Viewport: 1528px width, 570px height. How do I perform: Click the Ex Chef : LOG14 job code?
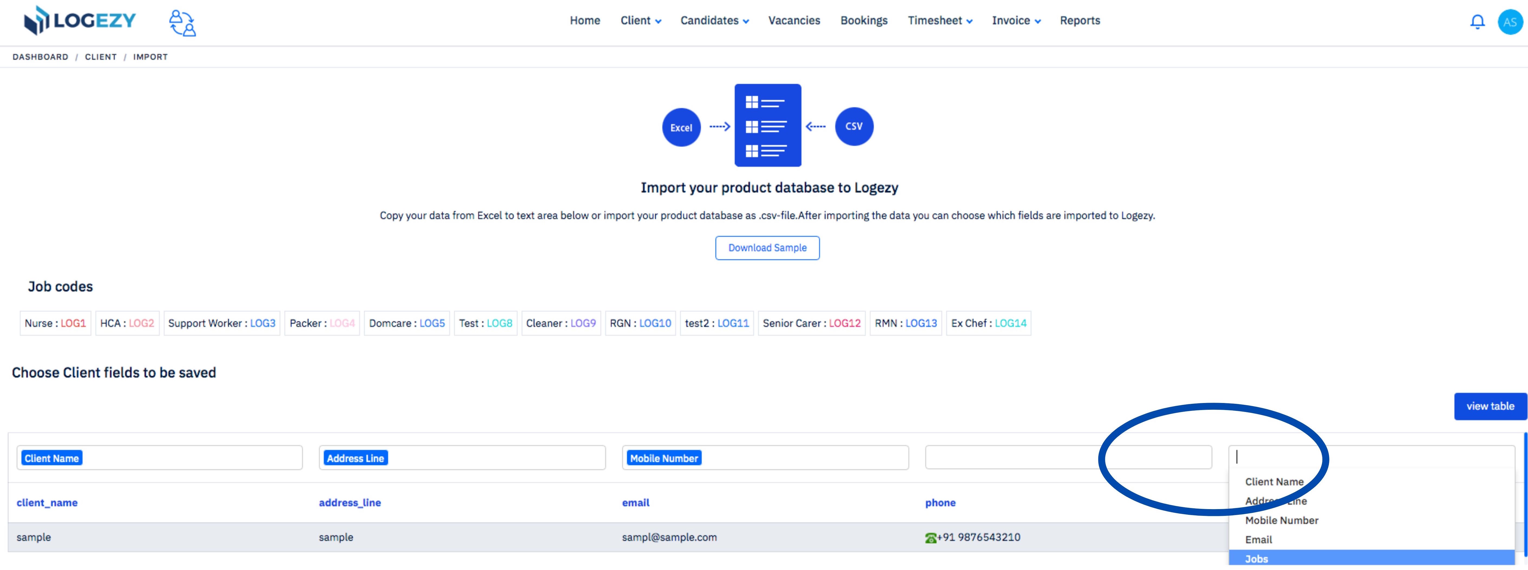(989, 323)
